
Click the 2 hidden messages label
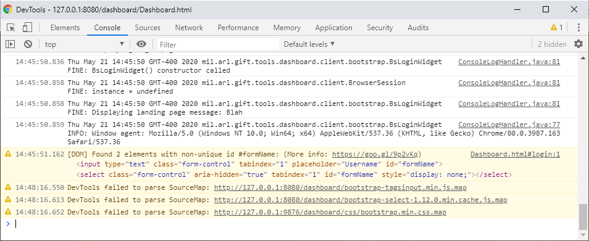[x=552, y=44]
